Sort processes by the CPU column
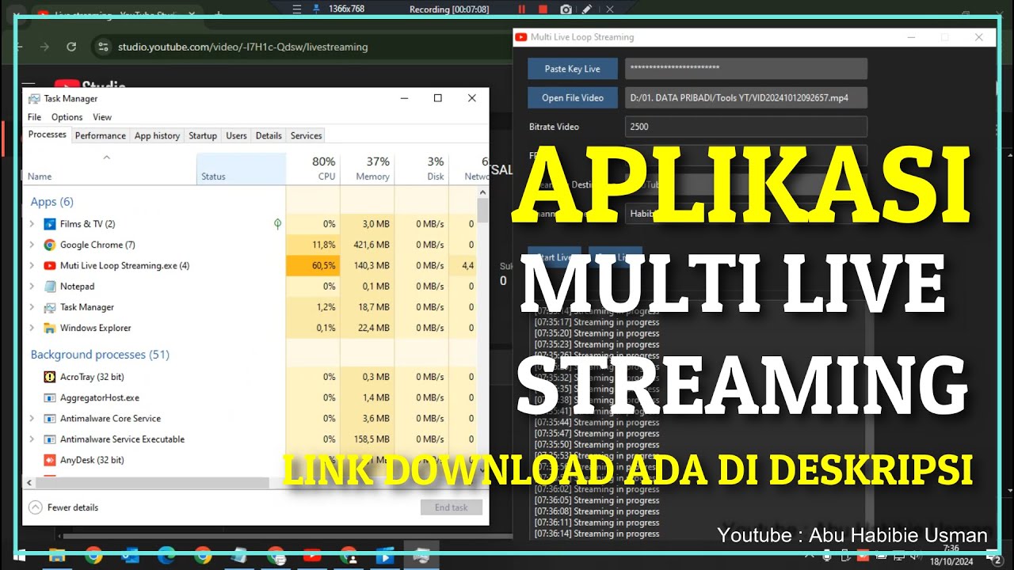 tap(313, 169)
